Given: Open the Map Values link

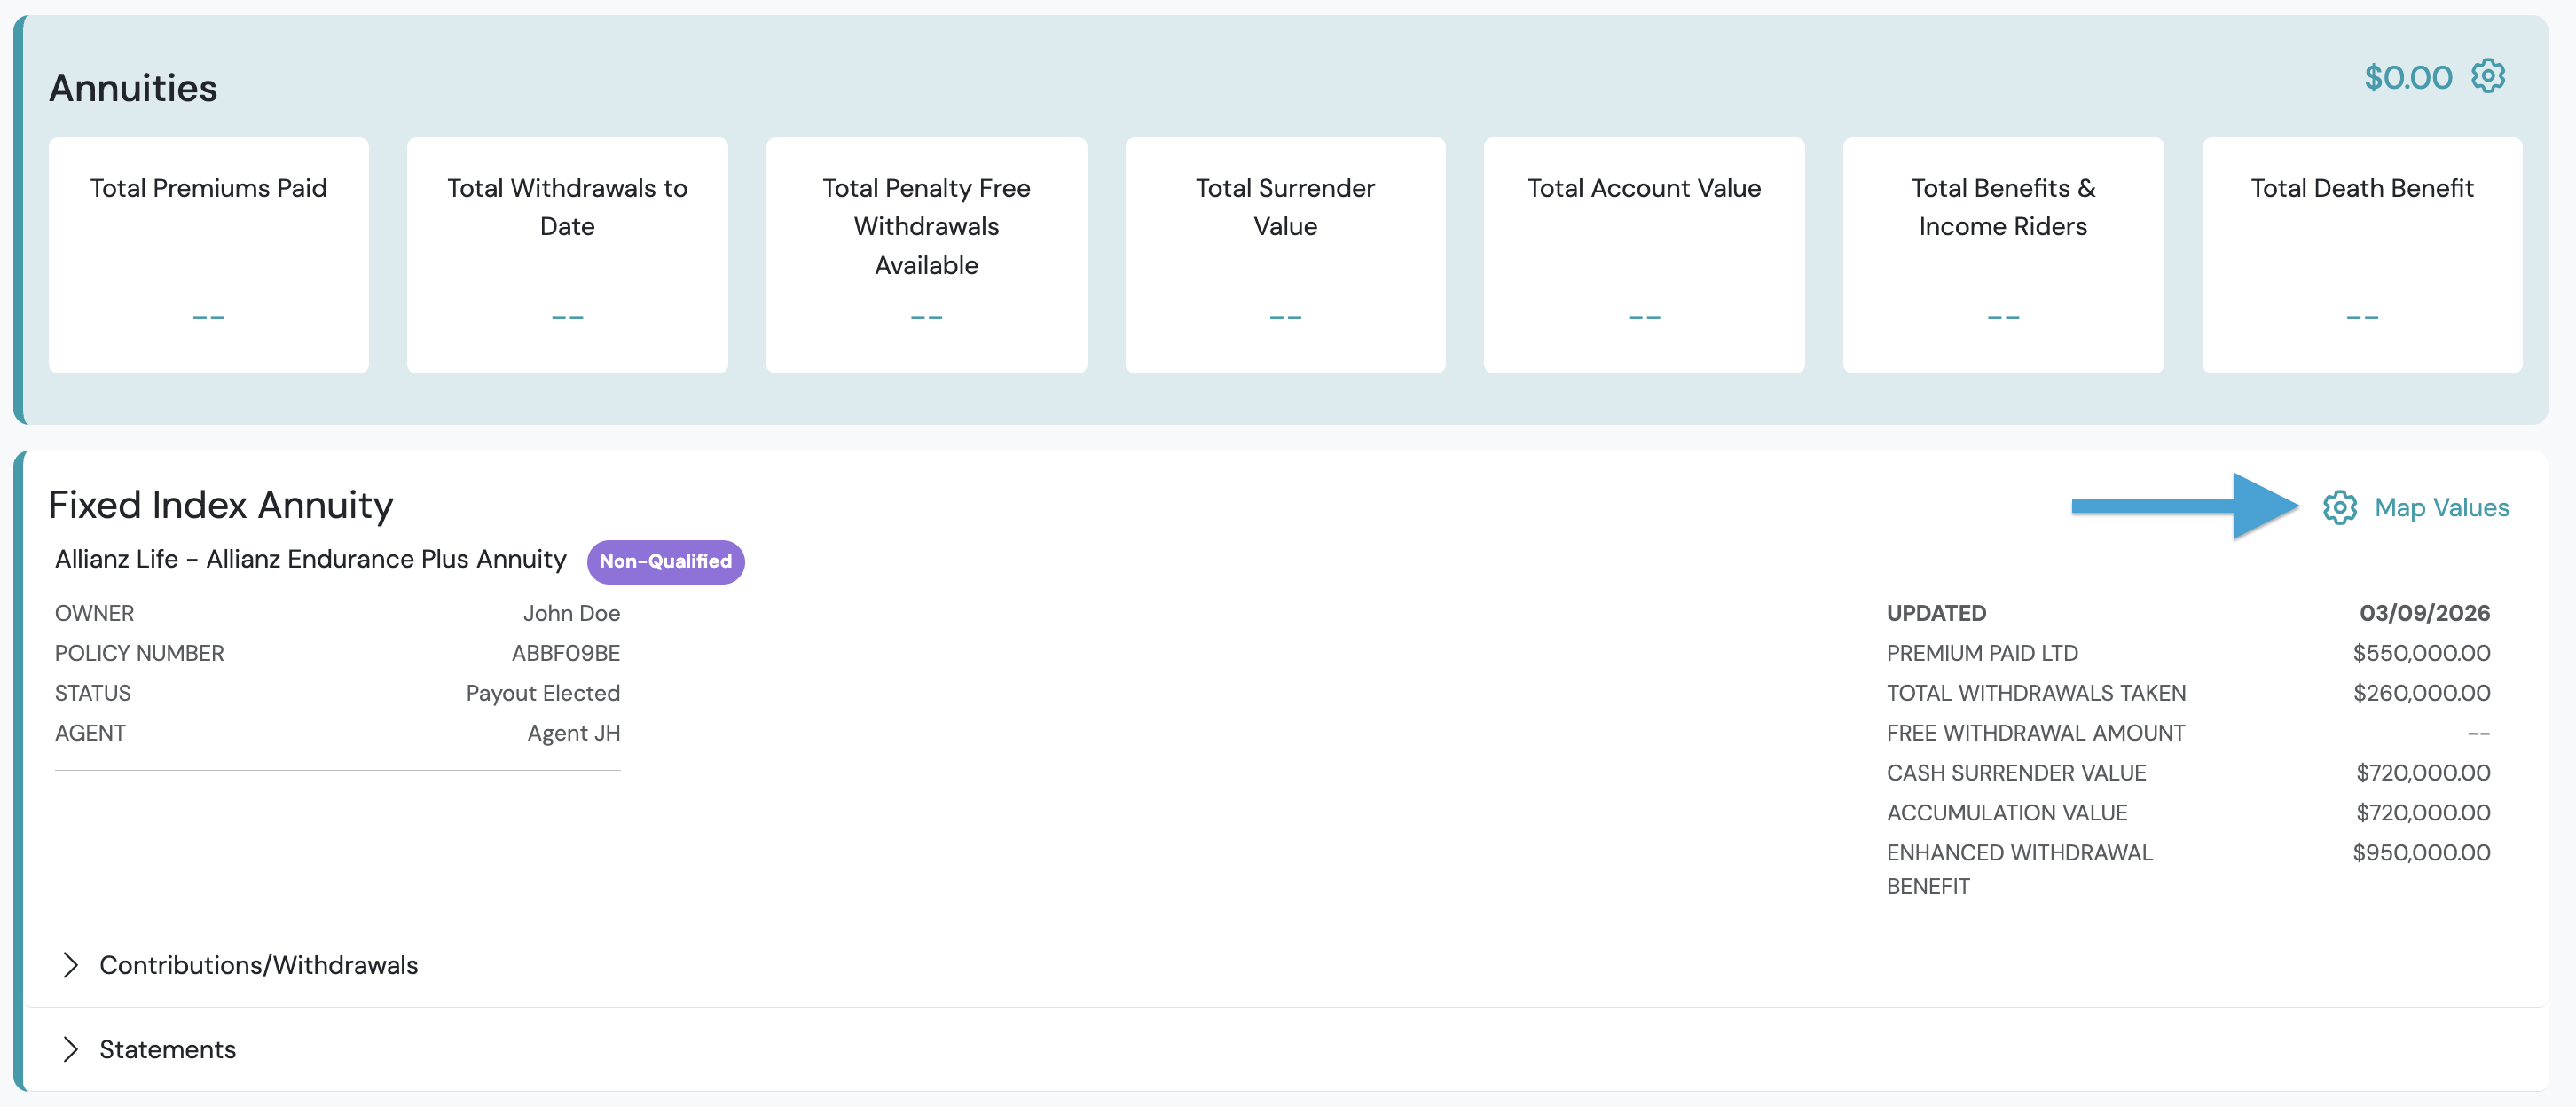Looking at the screenshot, I should tap(2441, 507).
